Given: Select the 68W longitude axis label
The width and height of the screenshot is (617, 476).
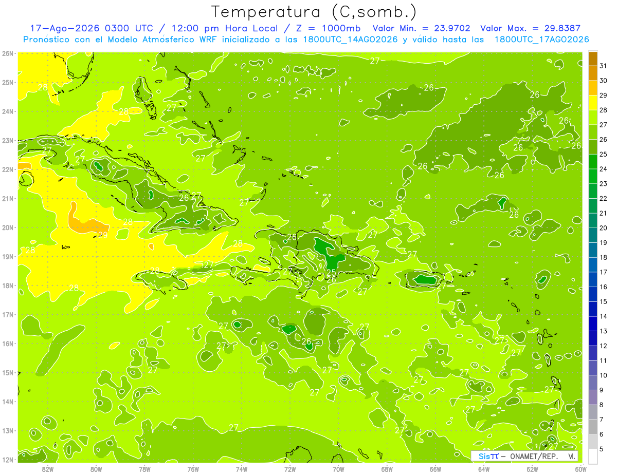Looking at the screenshot, I should point(387,469).
